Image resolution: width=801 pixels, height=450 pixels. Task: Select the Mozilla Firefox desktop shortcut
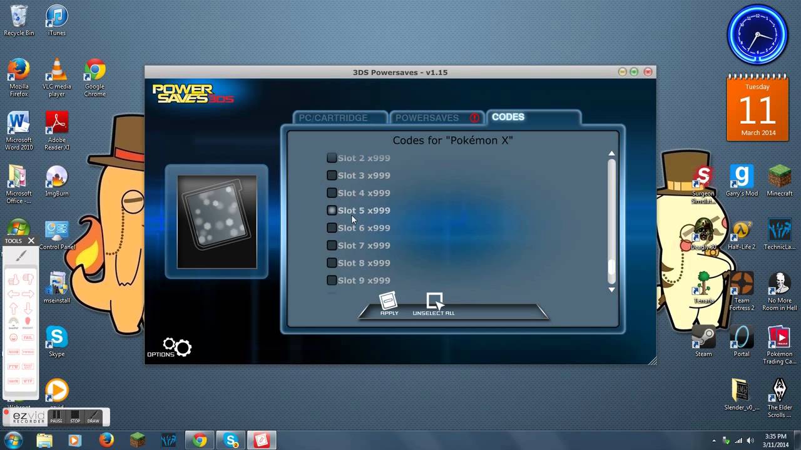pos(19,77)
